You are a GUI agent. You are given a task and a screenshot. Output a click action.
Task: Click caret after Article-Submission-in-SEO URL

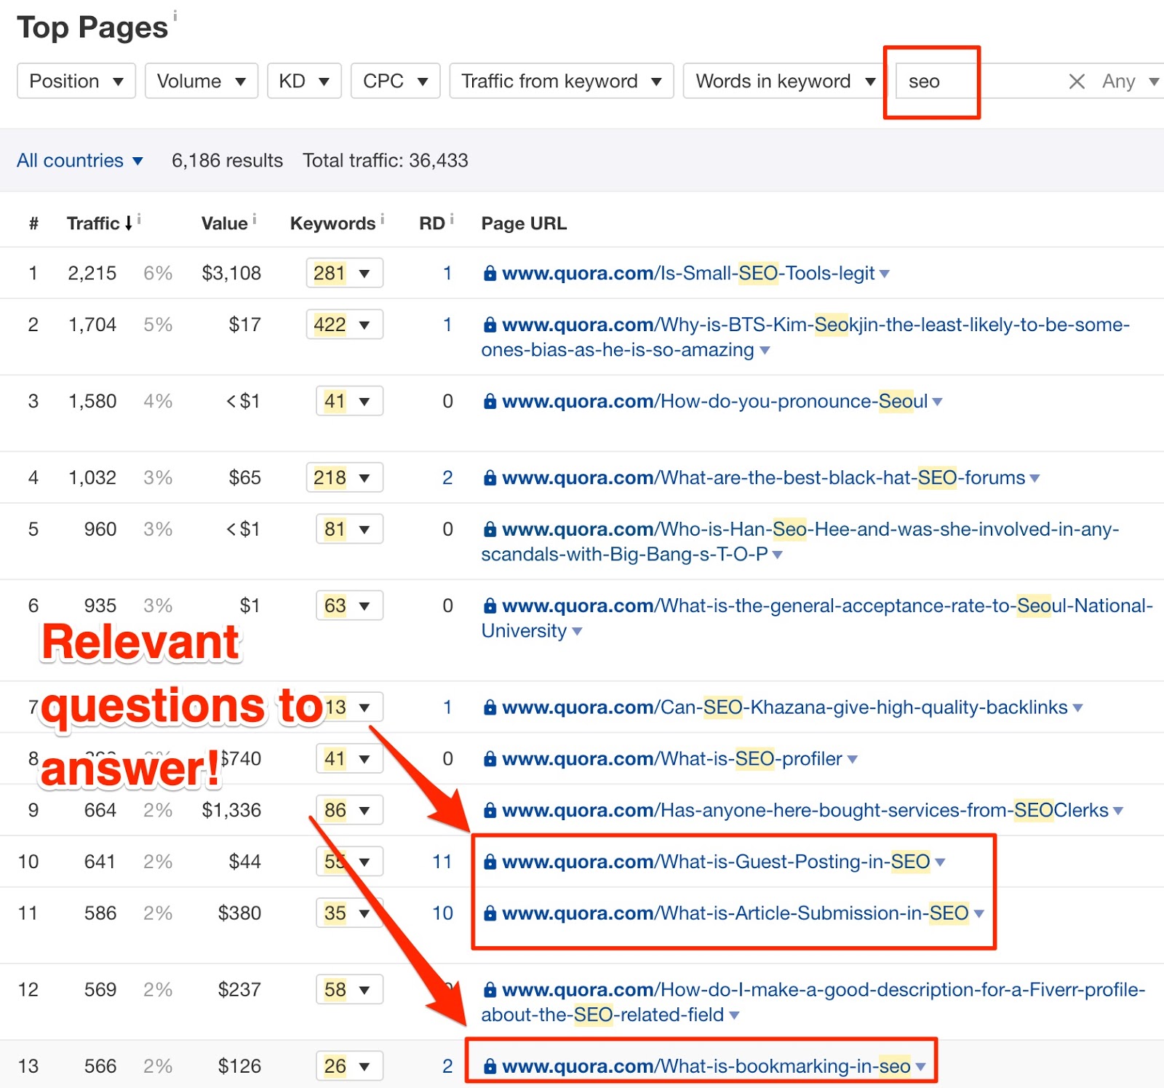tap(978, 914)
